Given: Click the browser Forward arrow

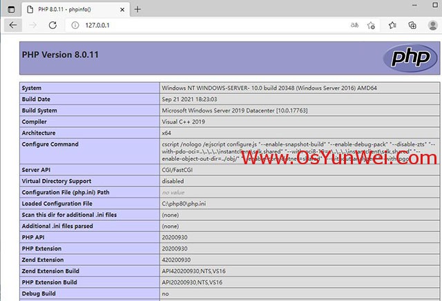Looking at the screenshot, I should [32, 25].
